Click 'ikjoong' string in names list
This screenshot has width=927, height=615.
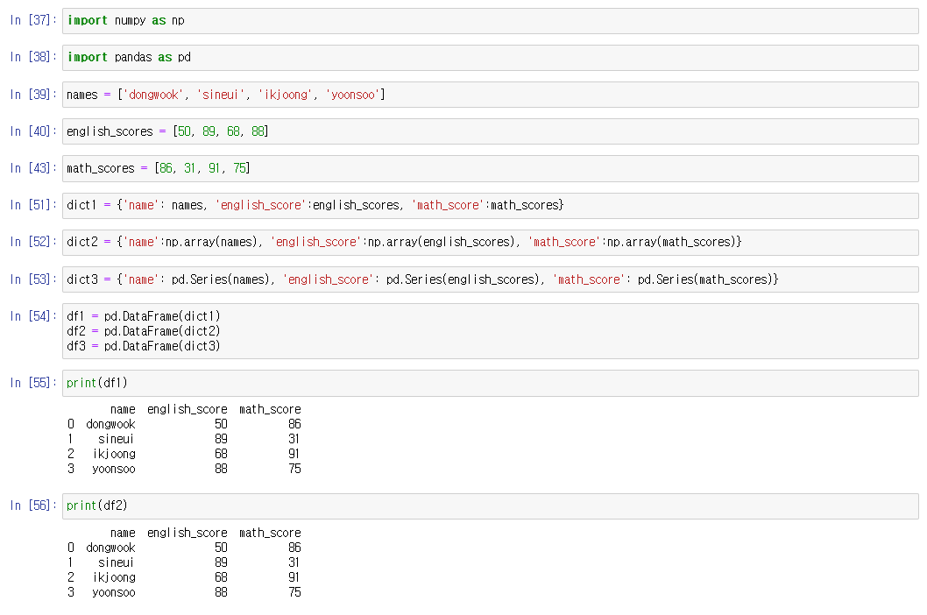coord(286,95)
